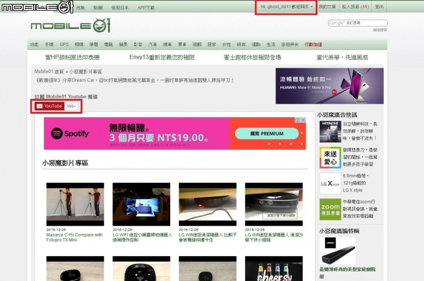The image size is (424, 281).
Task: Select 生活 category tab
Action: pos(271,44)
